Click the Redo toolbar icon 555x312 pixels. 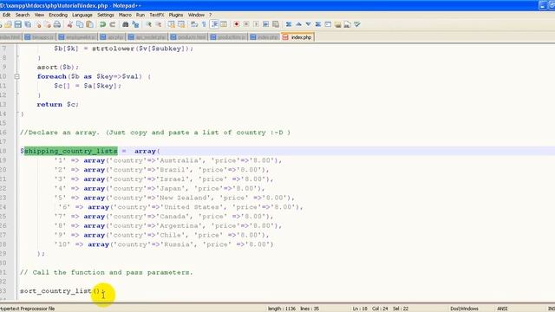(112, 24)
